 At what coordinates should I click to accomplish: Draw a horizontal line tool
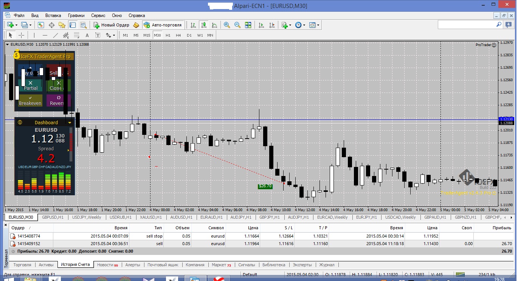pos(45,35)
